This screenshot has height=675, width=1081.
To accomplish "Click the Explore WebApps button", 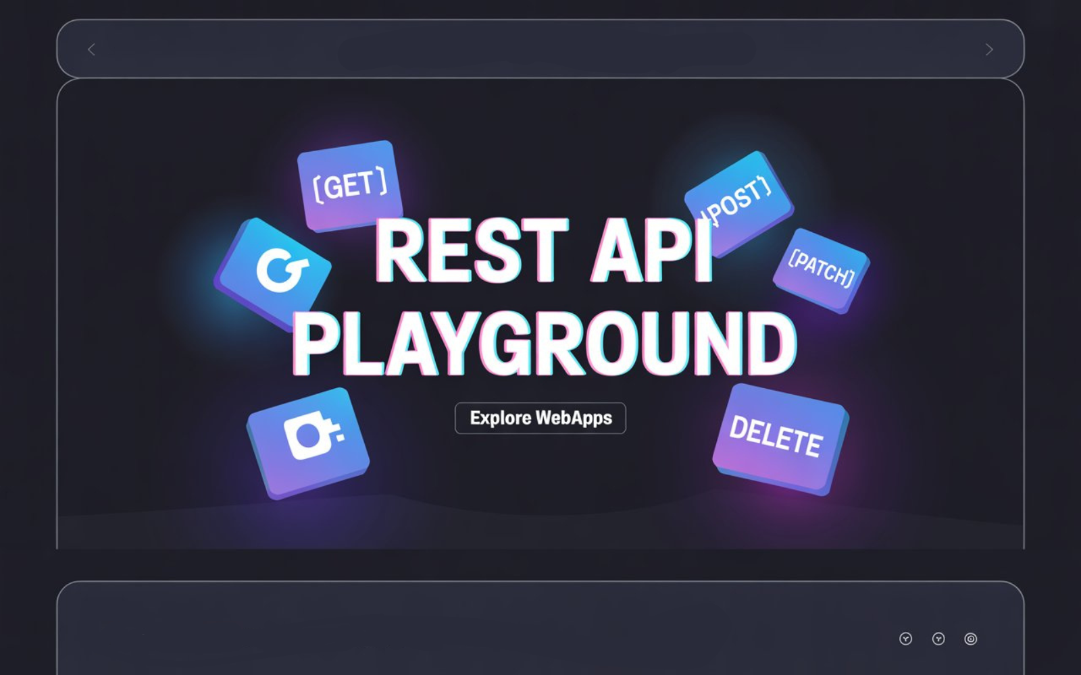I will 540,418.
